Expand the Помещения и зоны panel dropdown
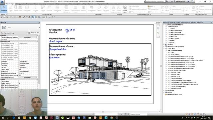 [x=144, y=14]
